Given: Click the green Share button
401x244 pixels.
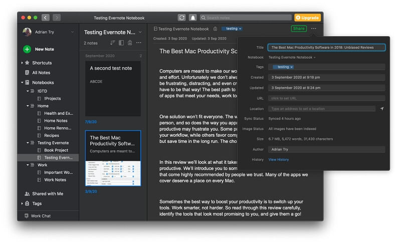Looking at the screenshot, I should coord(299,29).
